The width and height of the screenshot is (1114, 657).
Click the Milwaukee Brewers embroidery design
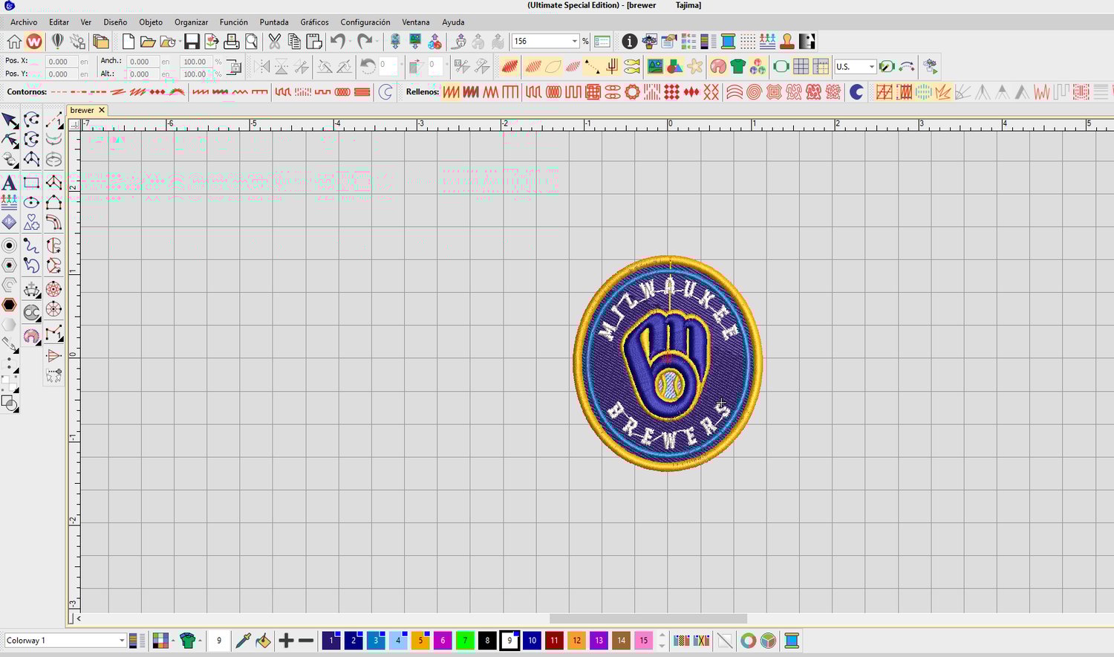coord(668,363)
